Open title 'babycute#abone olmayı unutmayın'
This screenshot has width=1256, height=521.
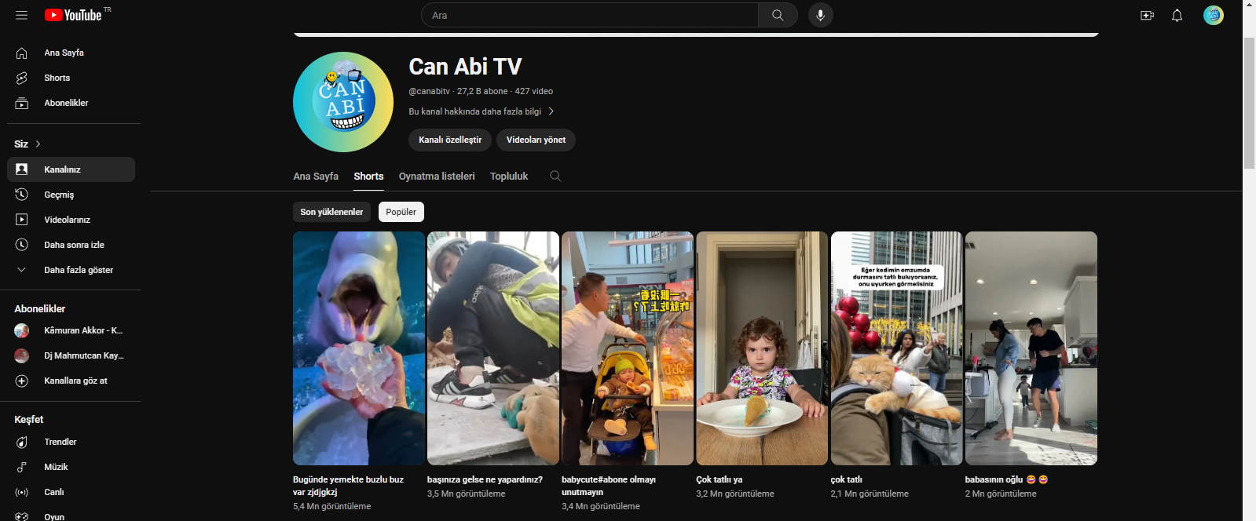point(609,486)
